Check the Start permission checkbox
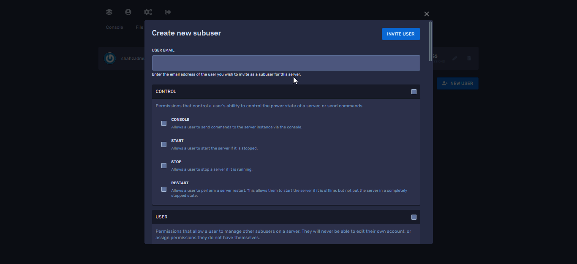Viewport: 577px width, 264px height. [x=164, y=144]
